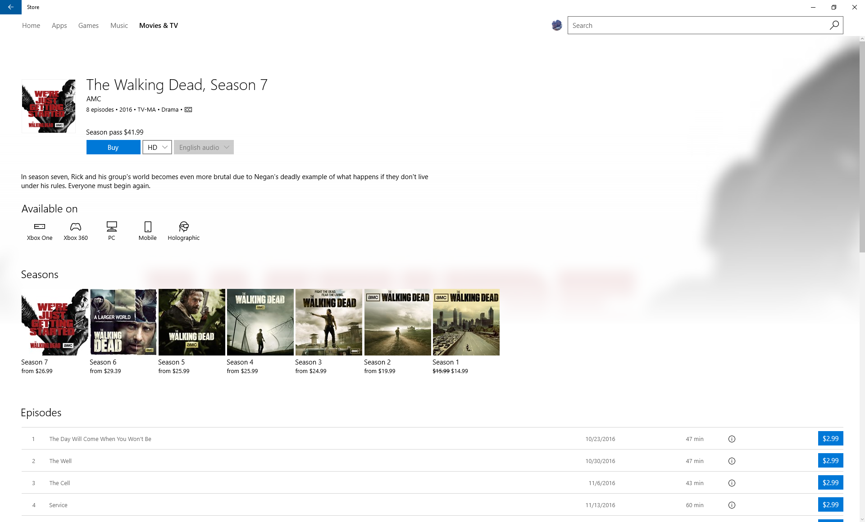Go to the Music tab
The image size is (865, 522).
pos(119,26)
